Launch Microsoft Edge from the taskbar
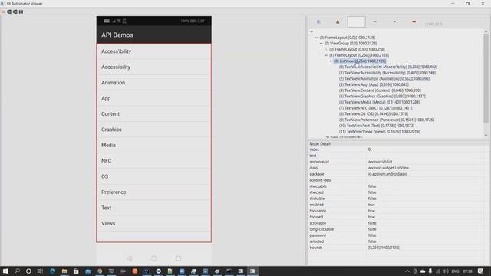The height and width of the screenshot is (276, 491). point(52,271)
